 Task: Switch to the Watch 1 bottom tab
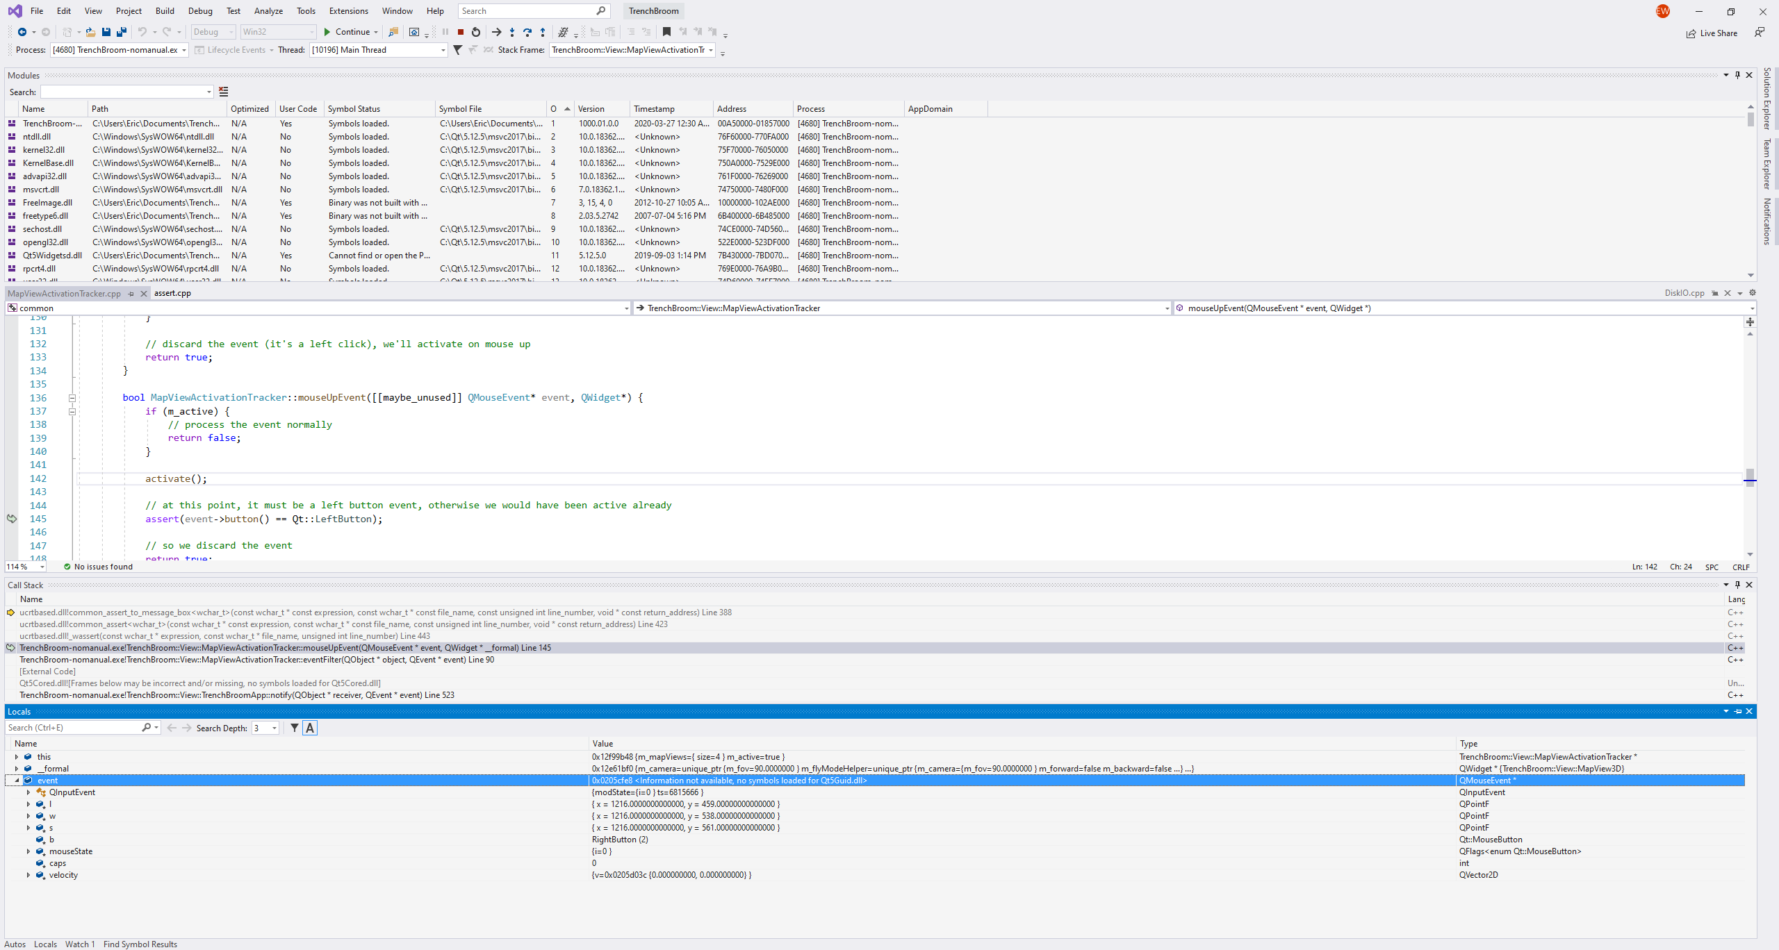(x=80, y=944)
